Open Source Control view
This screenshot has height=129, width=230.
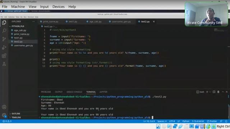(x=4, y=39)
